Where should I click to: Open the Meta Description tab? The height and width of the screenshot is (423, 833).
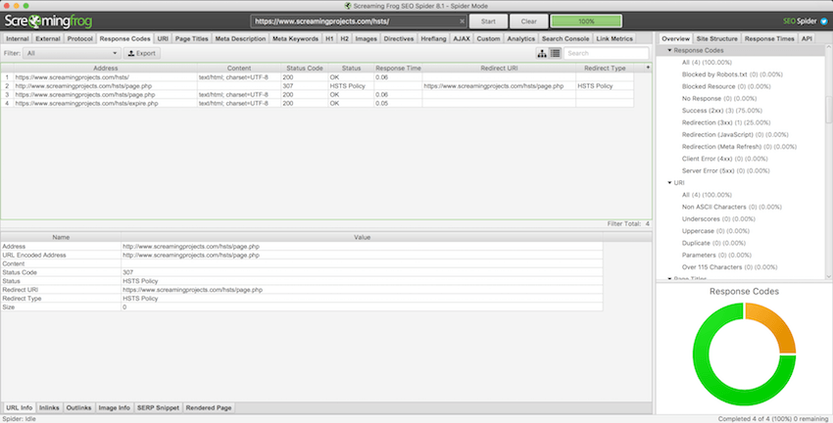tap(240, 39)
